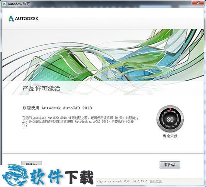Screen dimensions: 206x187
Task: Click the AUTODESK logo in header
Action: (24, 18)
